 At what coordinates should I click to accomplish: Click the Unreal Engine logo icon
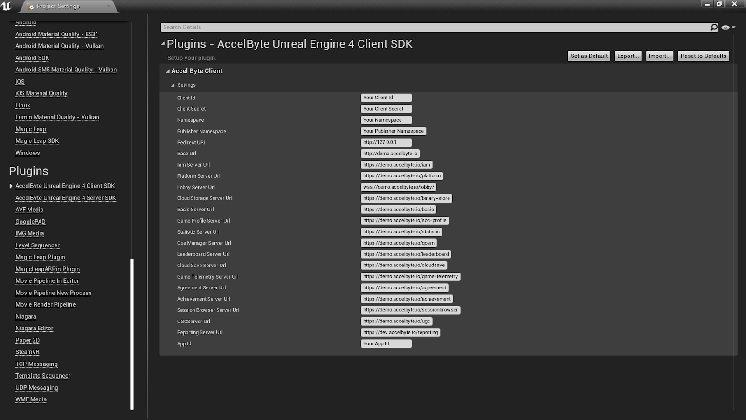(x=7, y=6)
